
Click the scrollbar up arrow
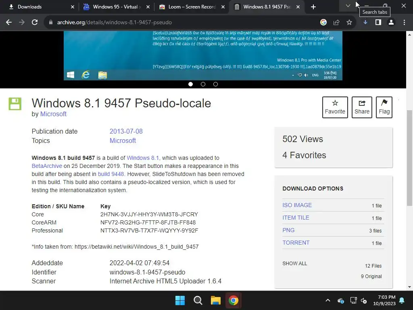tap(410, 35)
